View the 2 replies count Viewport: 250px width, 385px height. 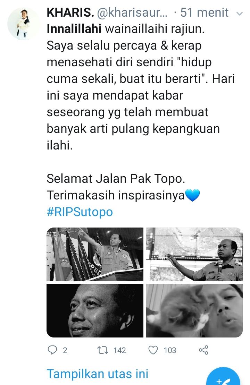(x=65, y=350)
